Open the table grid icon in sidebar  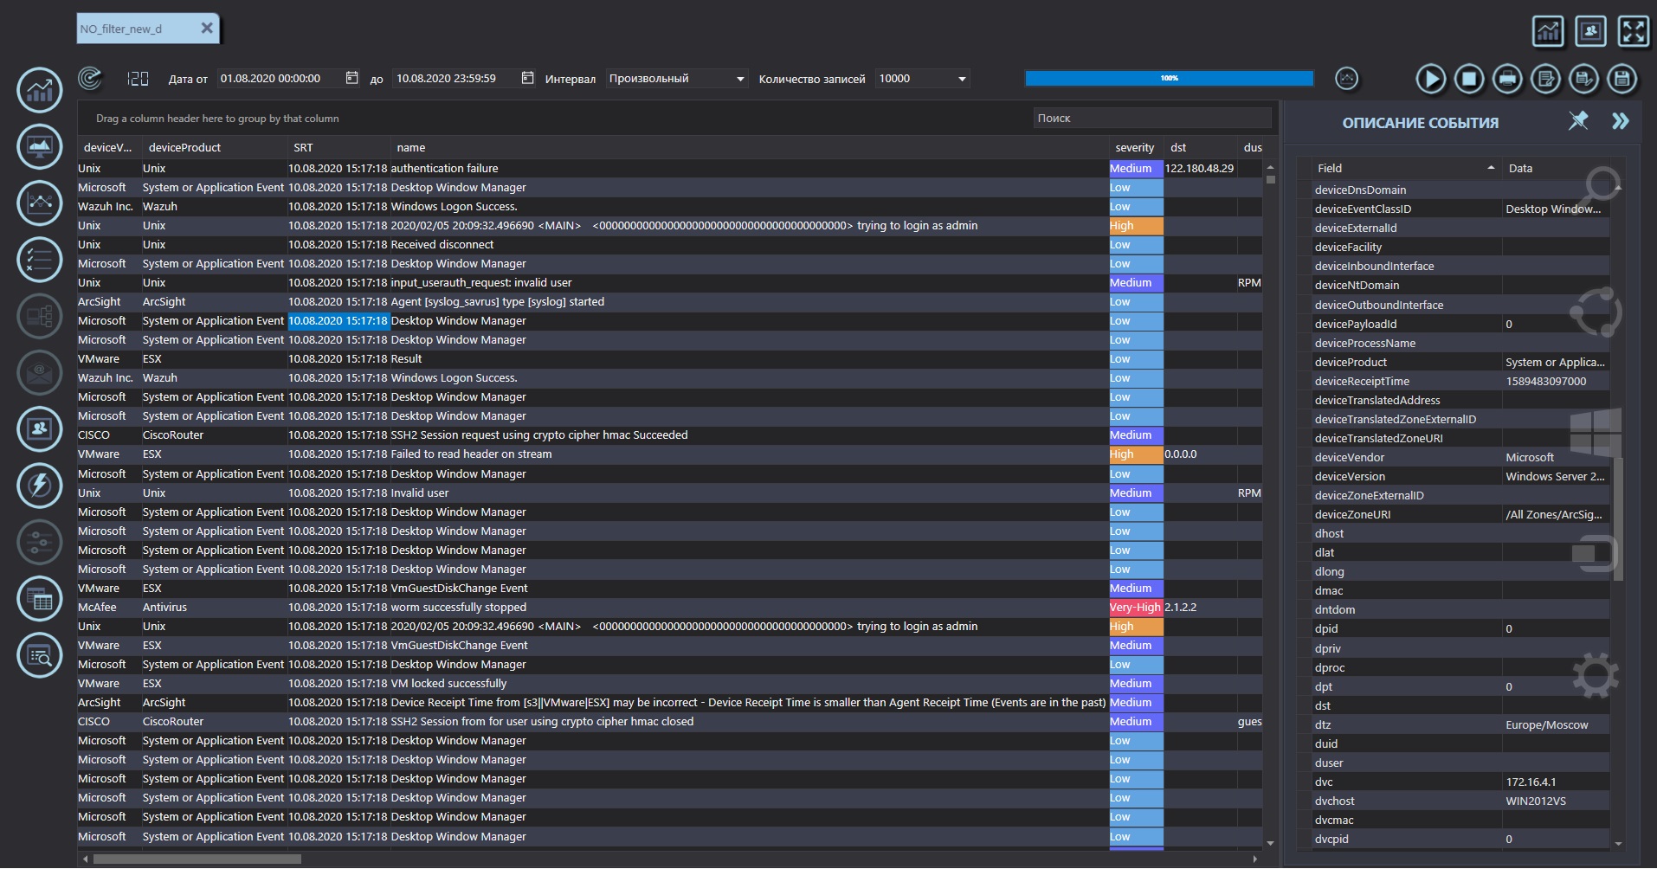point(40,599)
